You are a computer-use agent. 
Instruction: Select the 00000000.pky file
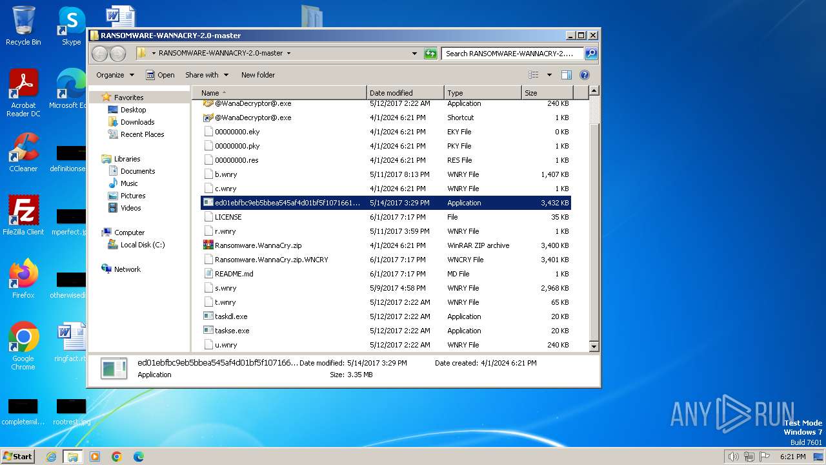385,146
